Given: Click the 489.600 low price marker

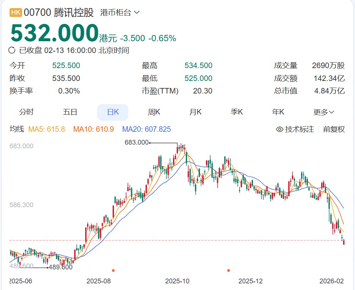Looking at the screenshot, I should click(61, 267).
